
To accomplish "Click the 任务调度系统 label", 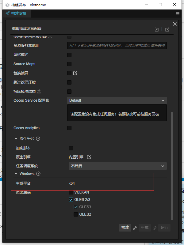I will point(27,166).
